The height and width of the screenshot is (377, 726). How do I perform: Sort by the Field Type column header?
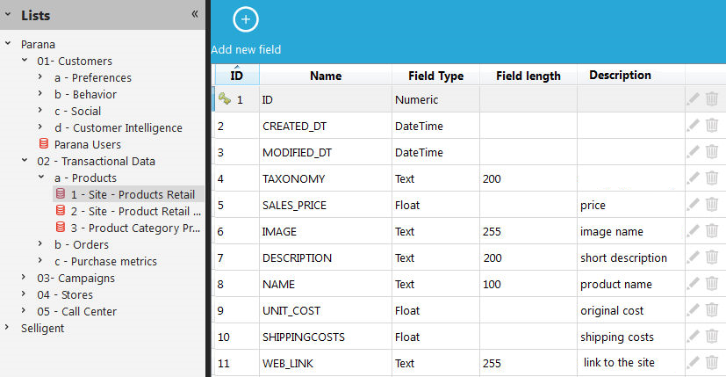pos(435,76)
